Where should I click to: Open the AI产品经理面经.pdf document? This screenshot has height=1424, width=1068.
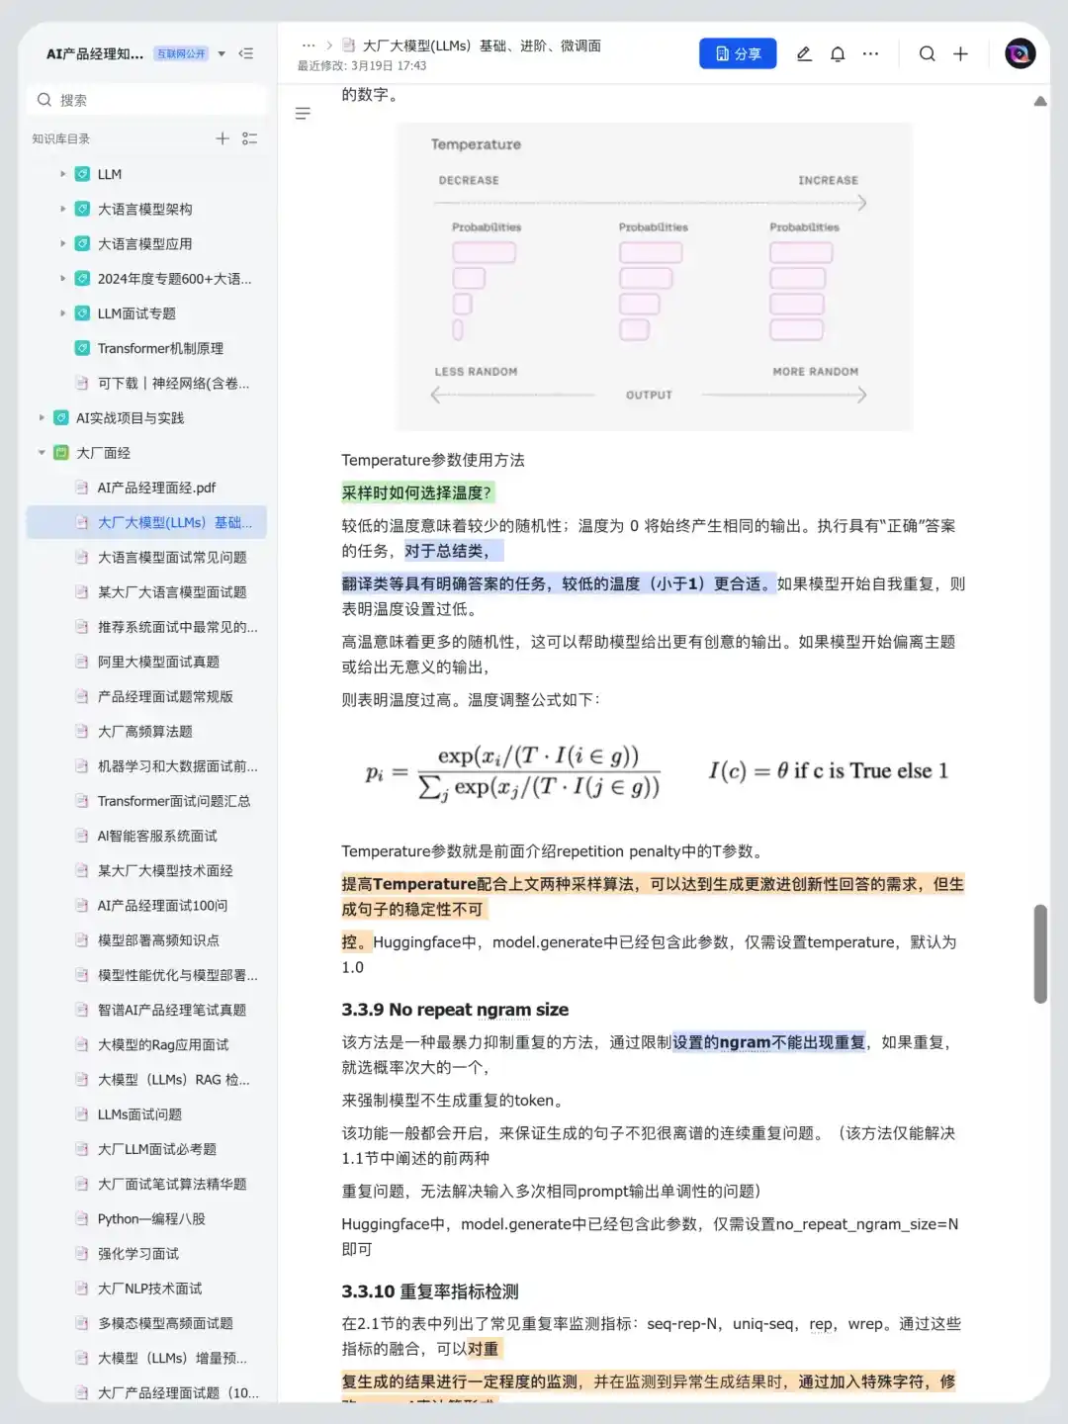point(158,488)
